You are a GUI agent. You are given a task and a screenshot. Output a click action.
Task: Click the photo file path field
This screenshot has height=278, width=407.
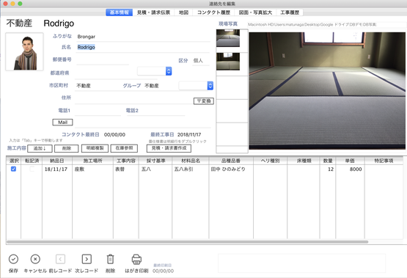click(326, 25)
